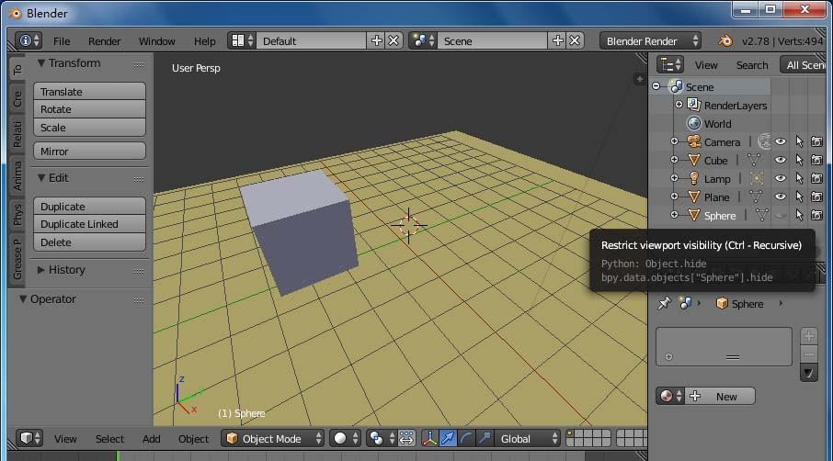Screen dimensions: 833x461
Task: Hide the Plane in viewport
Action: (x=780, y=197)
